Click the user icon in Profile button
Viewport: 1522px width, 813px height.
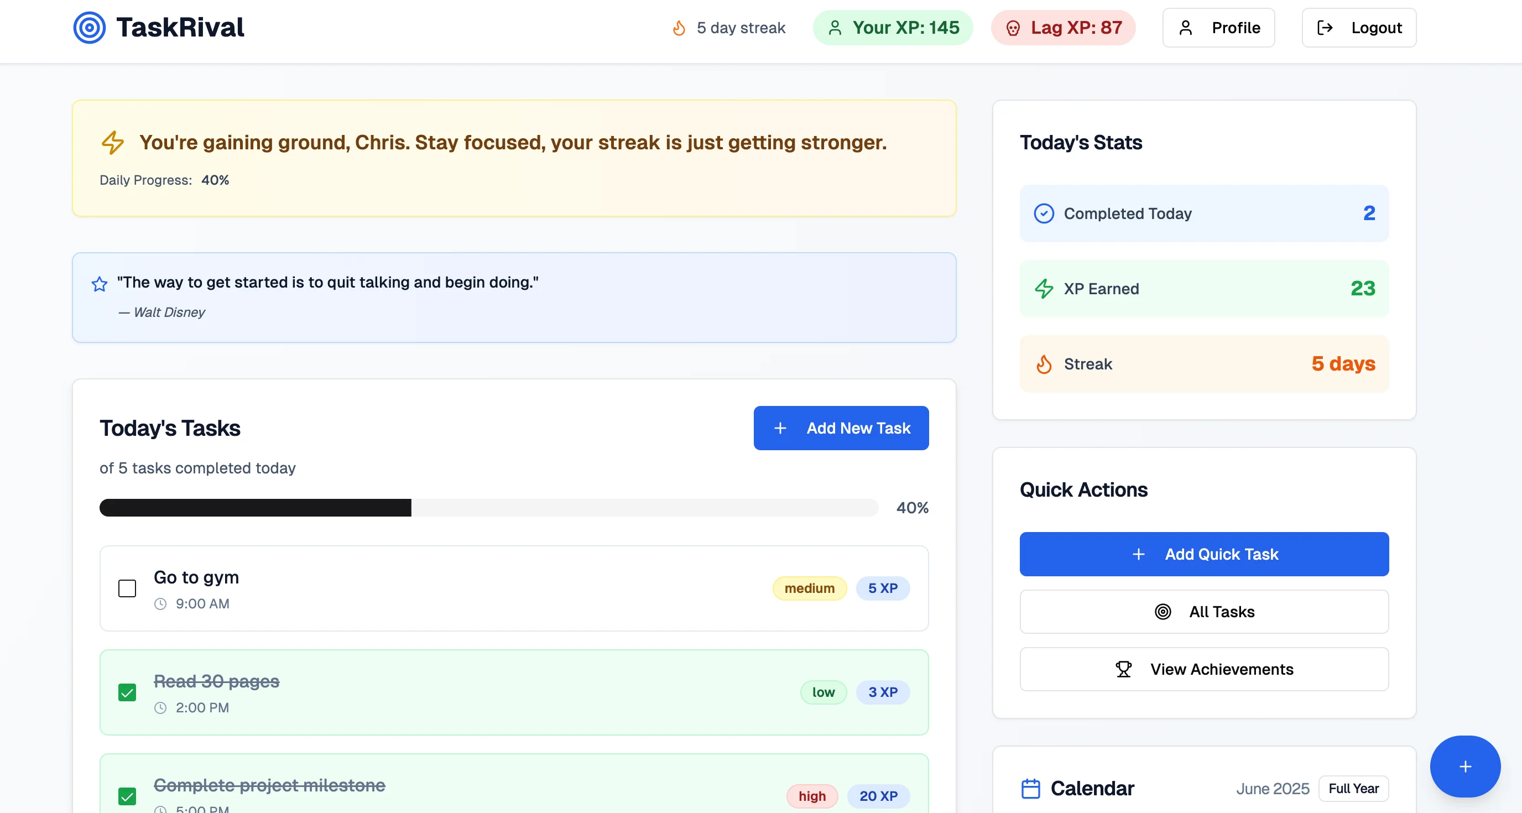pos(1185,28)
